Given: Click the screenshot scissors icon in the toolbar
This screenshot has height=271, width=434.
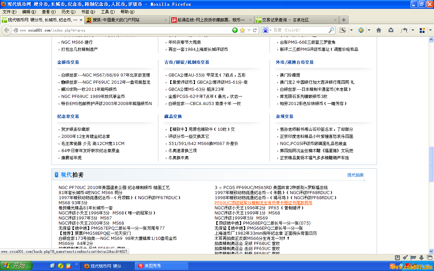Looking at the screenshot, I should [x=343, y=30].
